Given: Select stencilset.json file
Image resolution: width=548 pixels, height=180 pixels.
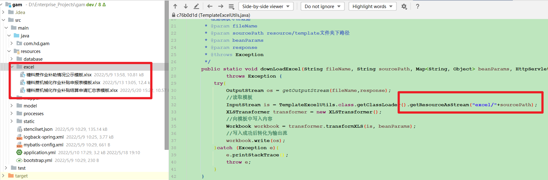Looking at the screenshot, I should [x=38, y=129].
